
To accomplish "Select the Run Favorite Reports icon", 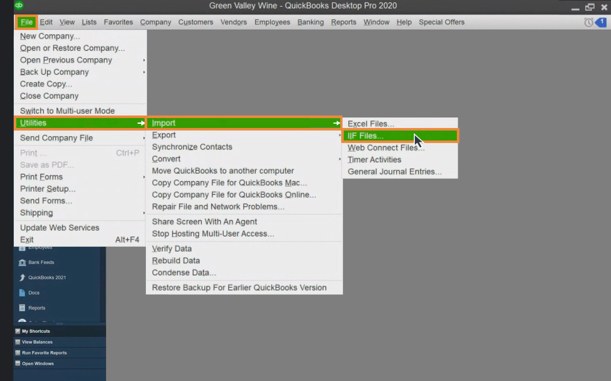I will pyautogui.click(x=18, y=352).
